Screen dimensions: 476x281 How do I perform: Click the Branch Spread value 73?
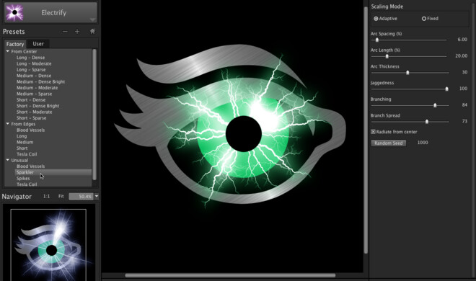(464, 121)
